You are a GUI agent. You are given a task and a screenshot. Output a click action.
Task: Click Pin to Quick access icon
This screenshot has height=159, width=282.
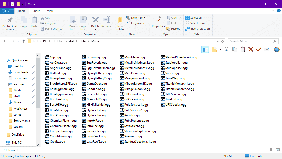coord(10,20)
